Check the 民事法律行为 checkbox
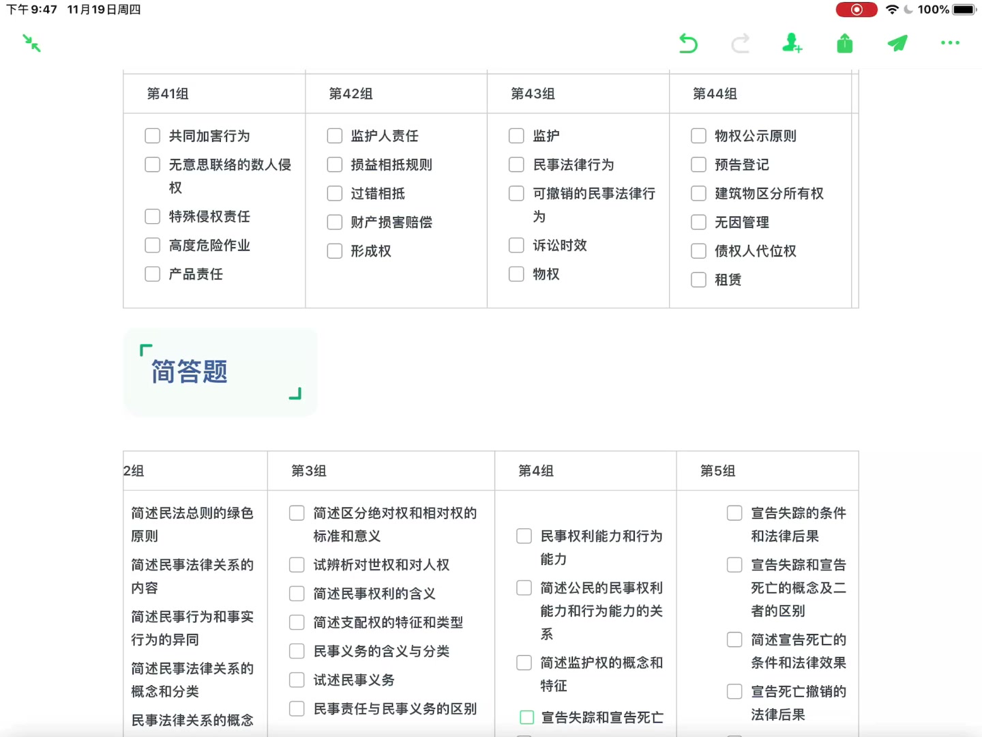 click(517, 164)
